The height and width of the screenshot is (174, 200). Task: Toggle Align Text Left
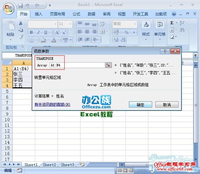tap(80, 32)
